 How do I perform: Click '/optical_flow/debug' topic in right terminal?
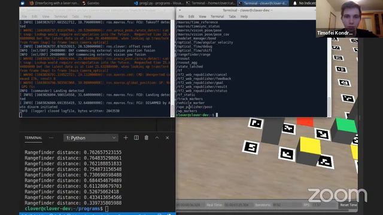tap(194, 47)
